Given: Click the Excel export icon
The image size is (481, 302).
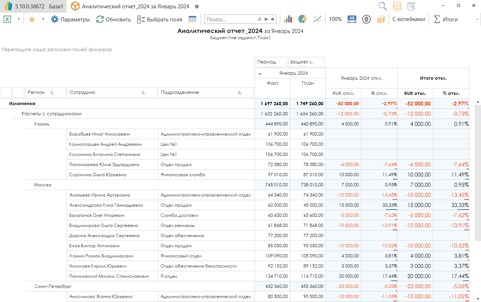Looking at the screenshot, I should pos(7,20).
